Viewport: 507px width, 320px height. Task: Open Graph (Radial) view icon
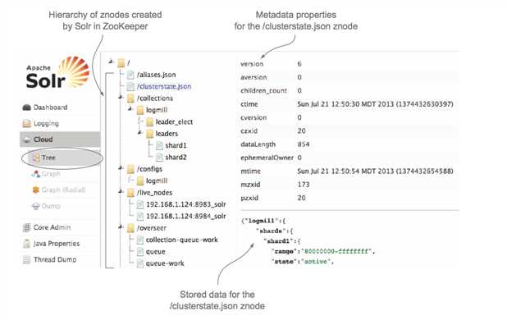pos(35,190)
